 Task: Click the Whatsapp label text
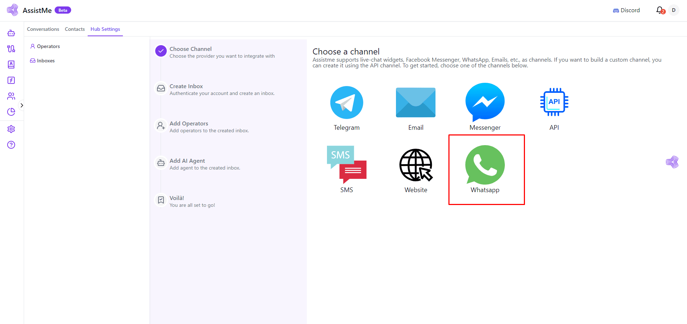(485, 190)
